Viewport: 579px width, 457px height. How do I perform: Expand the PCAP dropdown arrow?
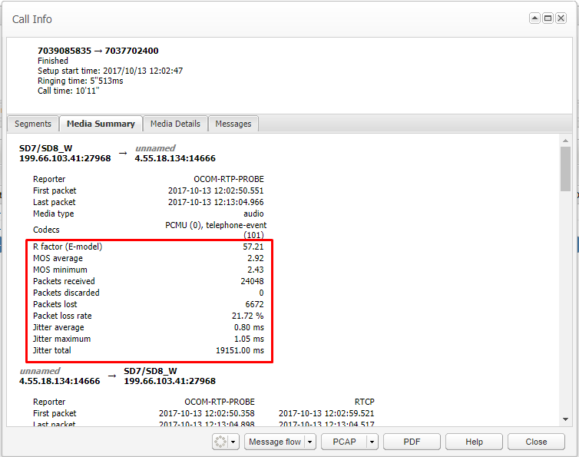[x=372, y=442]
